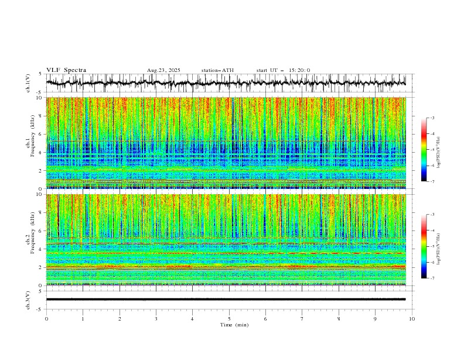Image resolution: width=464 pixels, height=358 pixels.
Task: Click the ch.2 spectrogram "8" kHz tick label
Action: (x=41, y=213)
